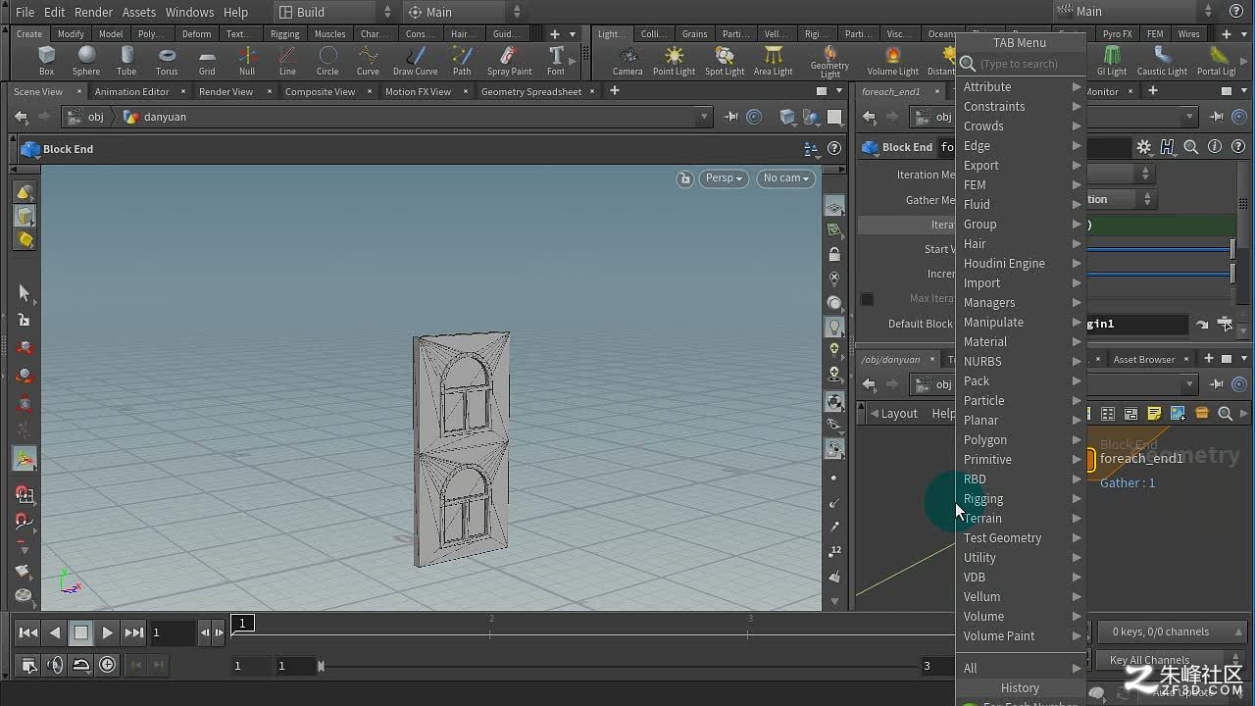Add a Caustic Light
Screen dimensions: 1255x706
pyautogui.click(x=1163, y=61)
